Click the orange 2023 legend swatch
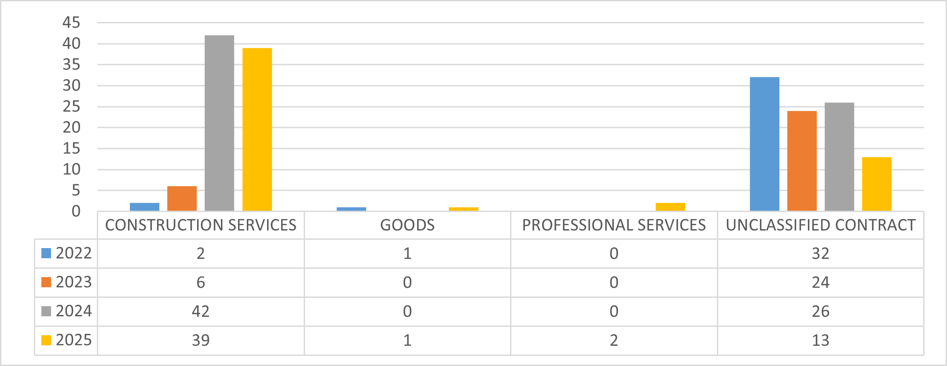This screenshot has width=947, height=366. [x=46, y=282]
